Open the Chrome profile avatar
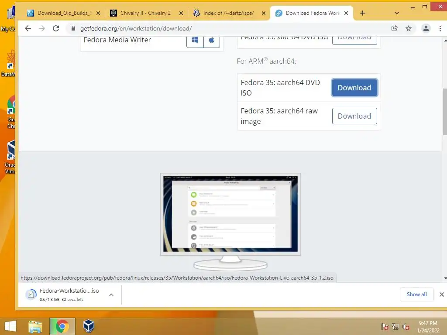Screen dimensions: 447x335 (x=426, y=28)
